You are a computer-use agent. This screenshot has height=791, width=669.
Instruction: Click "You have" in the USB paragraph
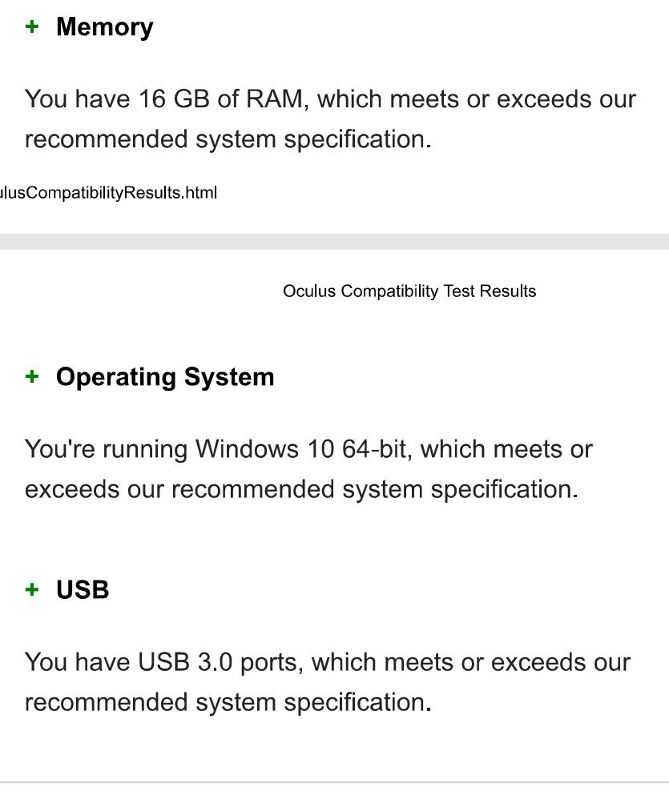(x=77, y=662)
